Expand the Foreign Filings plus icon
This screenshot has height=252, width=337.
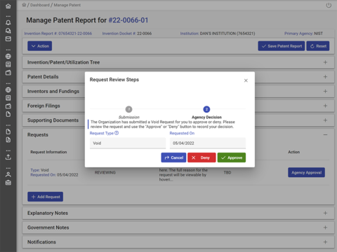pyautogui.click(x=325, y=106)
